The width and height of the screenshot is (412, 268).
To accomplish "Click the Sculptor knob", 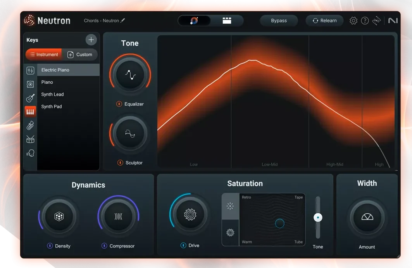I will [130, 133].
